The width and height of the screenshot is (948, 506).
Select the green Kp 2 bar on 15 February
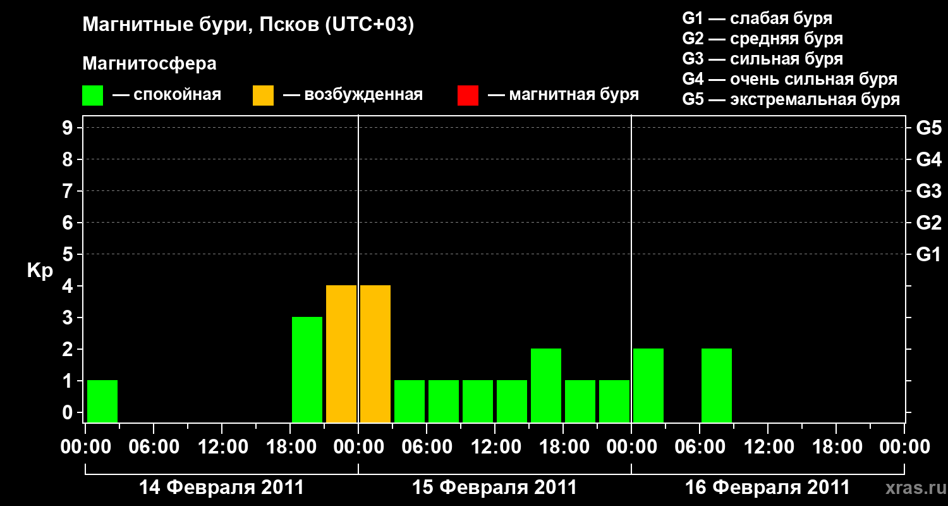[546, 385]
